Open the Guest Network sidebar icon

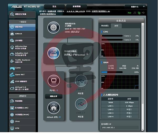click(x=12, y=40)
